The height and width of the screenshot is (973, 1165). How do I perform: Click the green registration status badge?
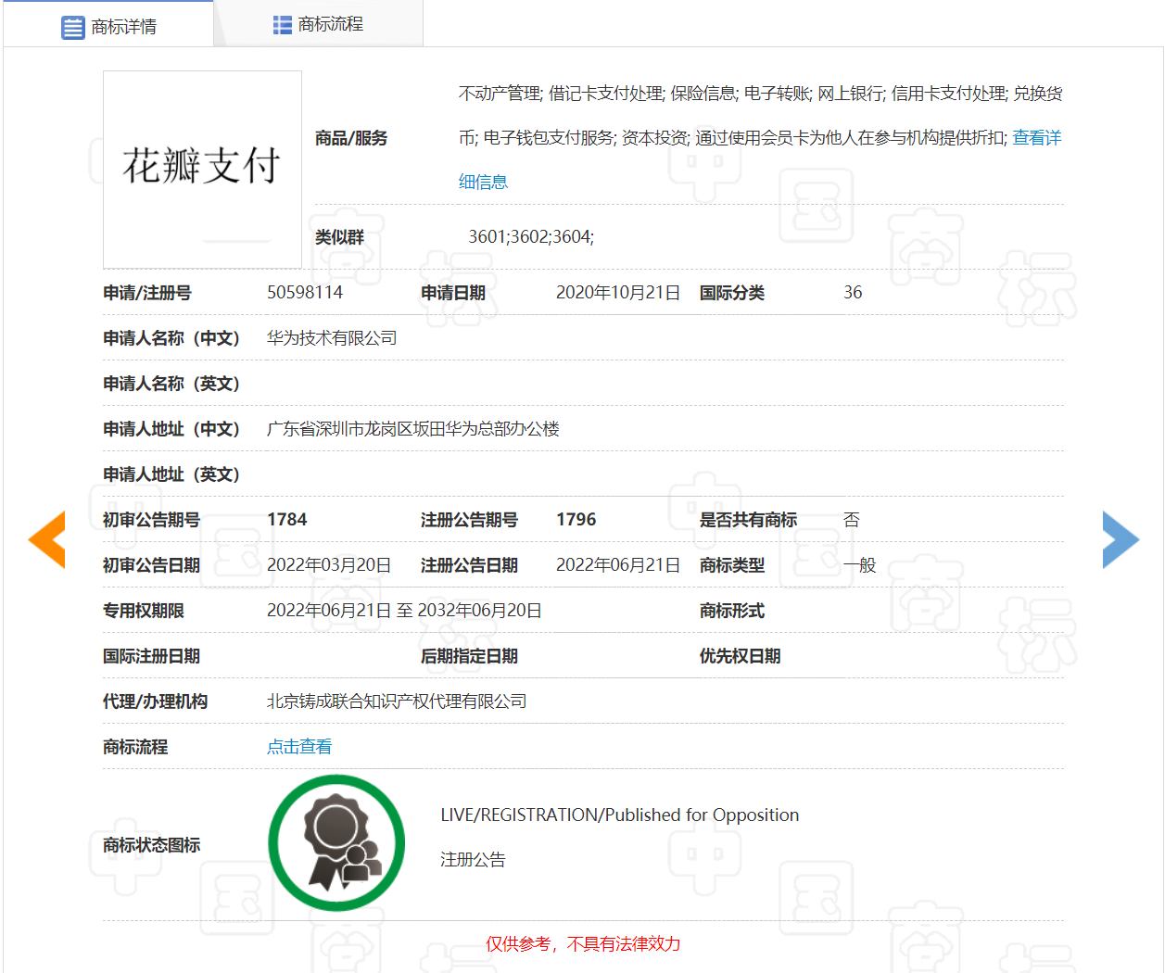coord(336,842)
